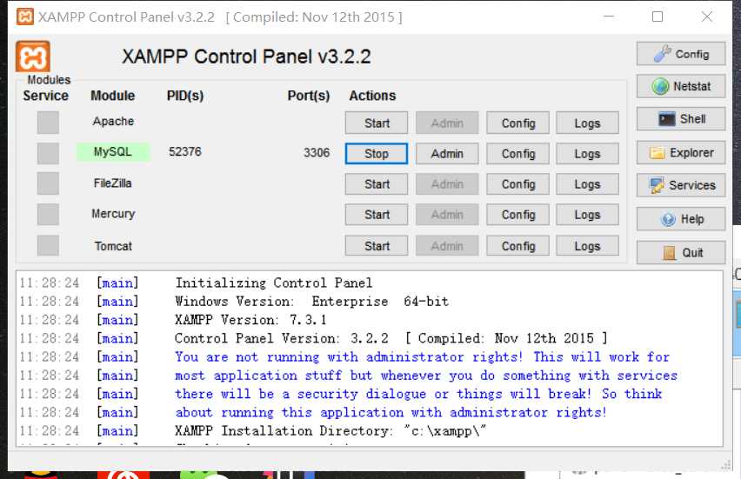Click the 'Service' column header
Screen dimensions: 741x479
(x=46, y=96)
